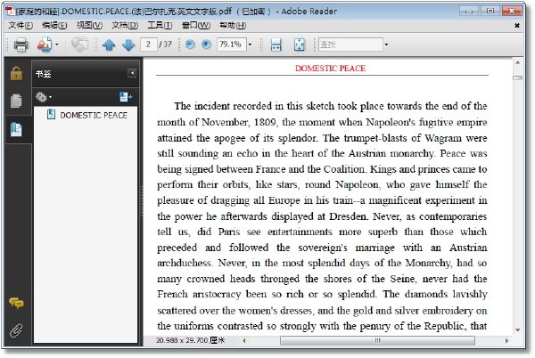Go to previous page with up arrow
The height and width of the screenshot is (358, 535).
click(109, 45)
